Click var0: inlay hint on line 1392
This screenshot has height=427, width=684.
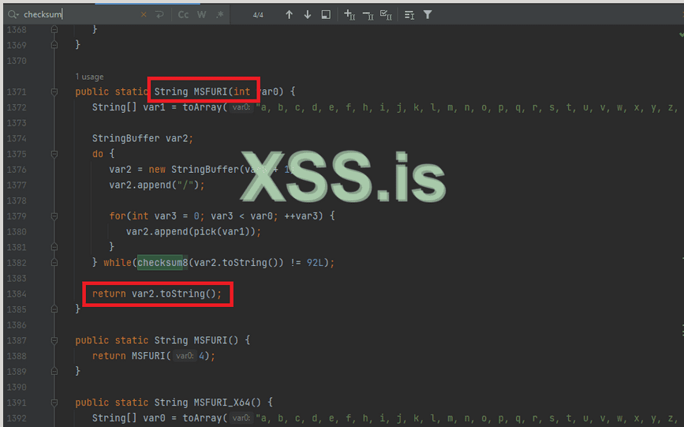(x=241, y=418)
